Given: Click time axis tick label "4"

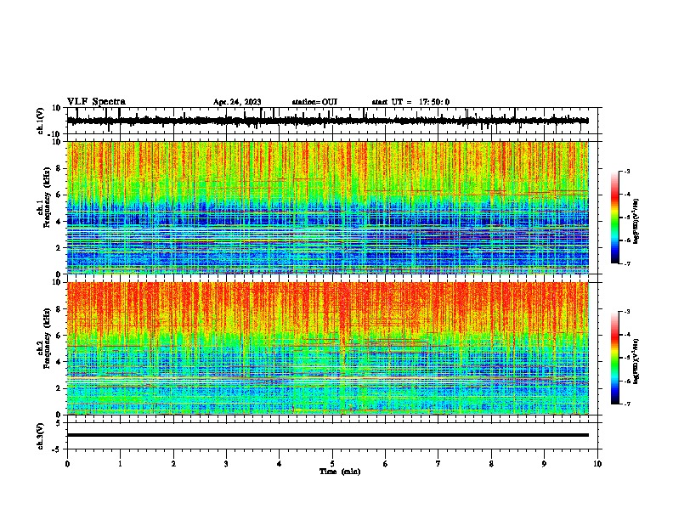Looking at the screenshot, I should click(279, 464).
